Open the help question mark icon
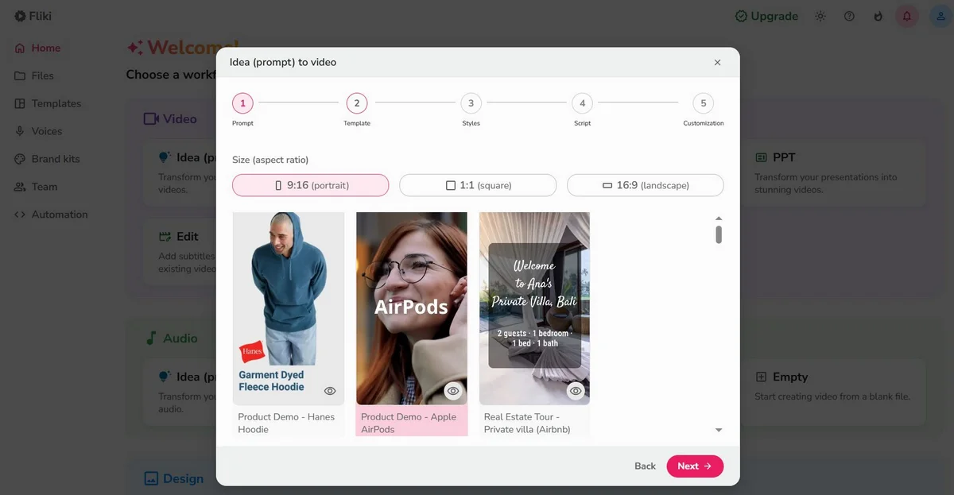The width and height of the screenshot is (954, 495). pos(849,16)
